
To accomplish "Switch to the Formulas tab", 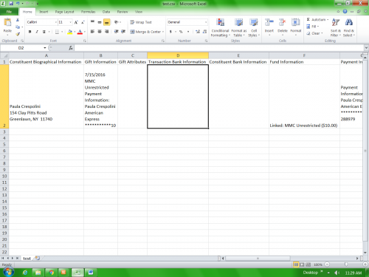I will 88,12.
